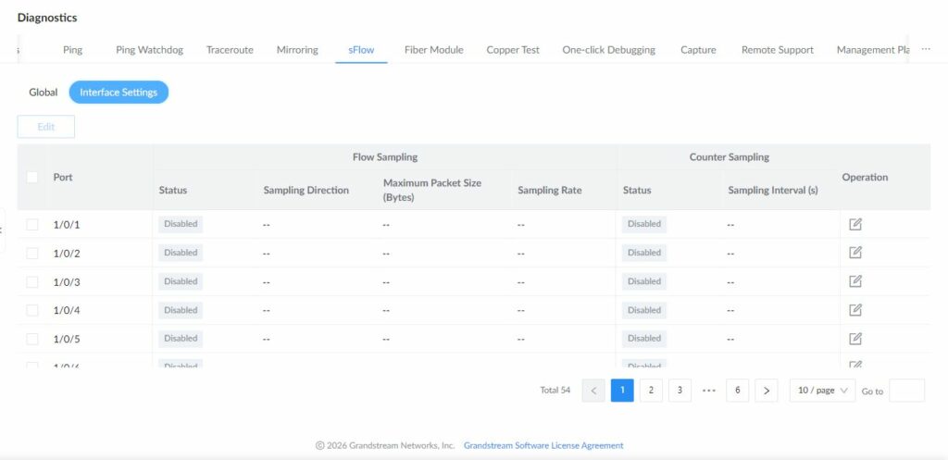Open the more tabs ellipsis menu
948x460 pixels.
pyautogui.click(x=926, y=50)
